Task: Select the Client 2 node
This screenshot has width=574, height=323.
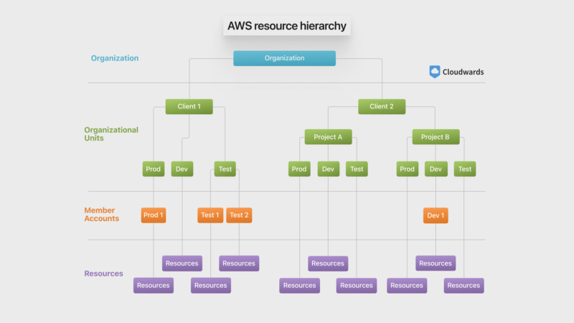Action: tap(382, 106)
